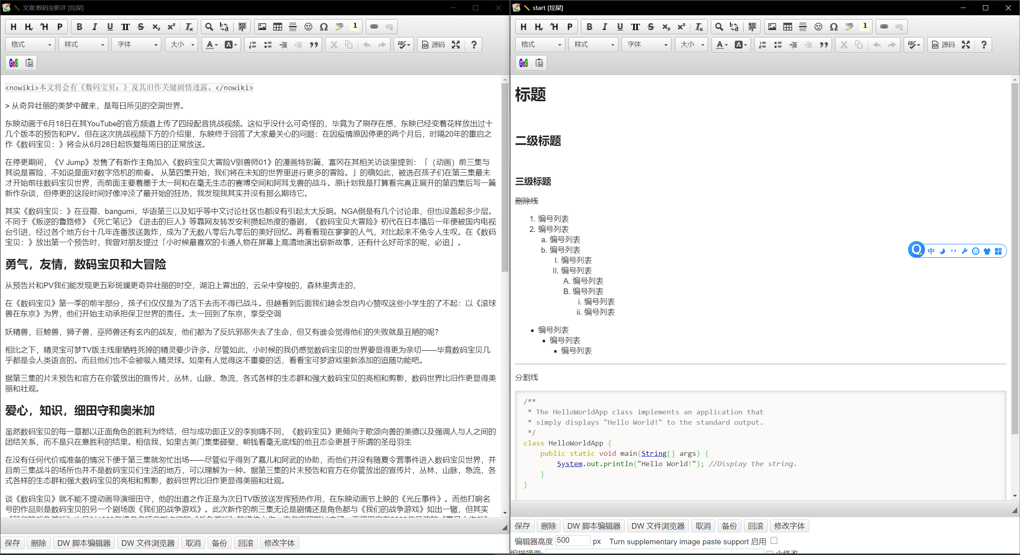The width and height of the screenshot is (1020, 555).
Task: Click the find magnifier icon in the left editor
Action: 209,27
